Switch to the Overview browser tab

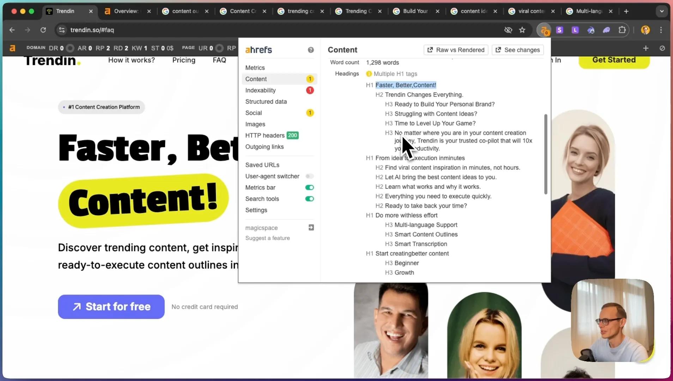click(127, 11)
